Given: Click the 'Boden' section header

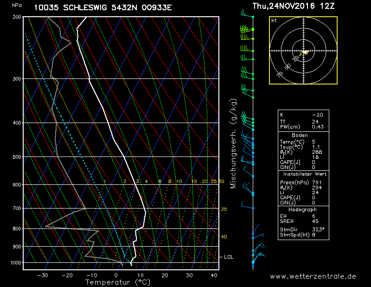Looking at the screenshot, I should click(300, 135).
